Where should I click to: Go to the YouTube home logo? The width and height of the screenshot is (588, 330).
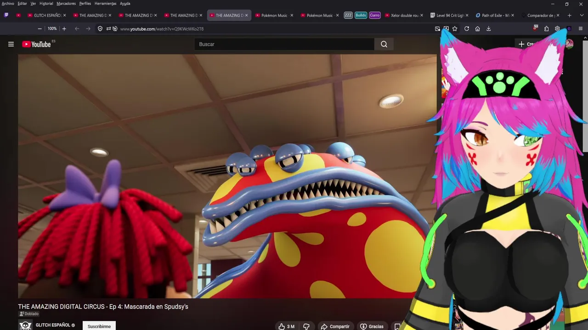pyautogui.click(x=36, y=44)
